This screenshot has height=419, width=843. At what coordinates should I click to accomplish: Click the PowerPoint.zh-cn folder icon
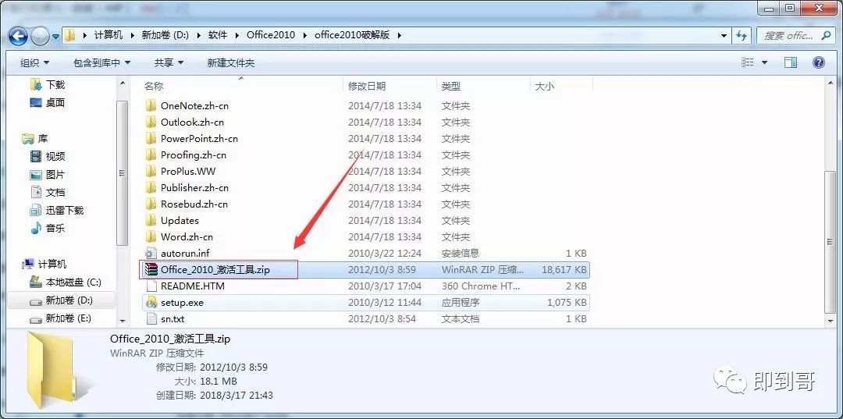pyautogui.click(x=151, y=138)
